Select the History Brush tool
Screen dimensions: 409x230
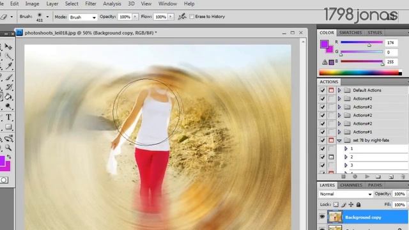(x=8, y=87)
